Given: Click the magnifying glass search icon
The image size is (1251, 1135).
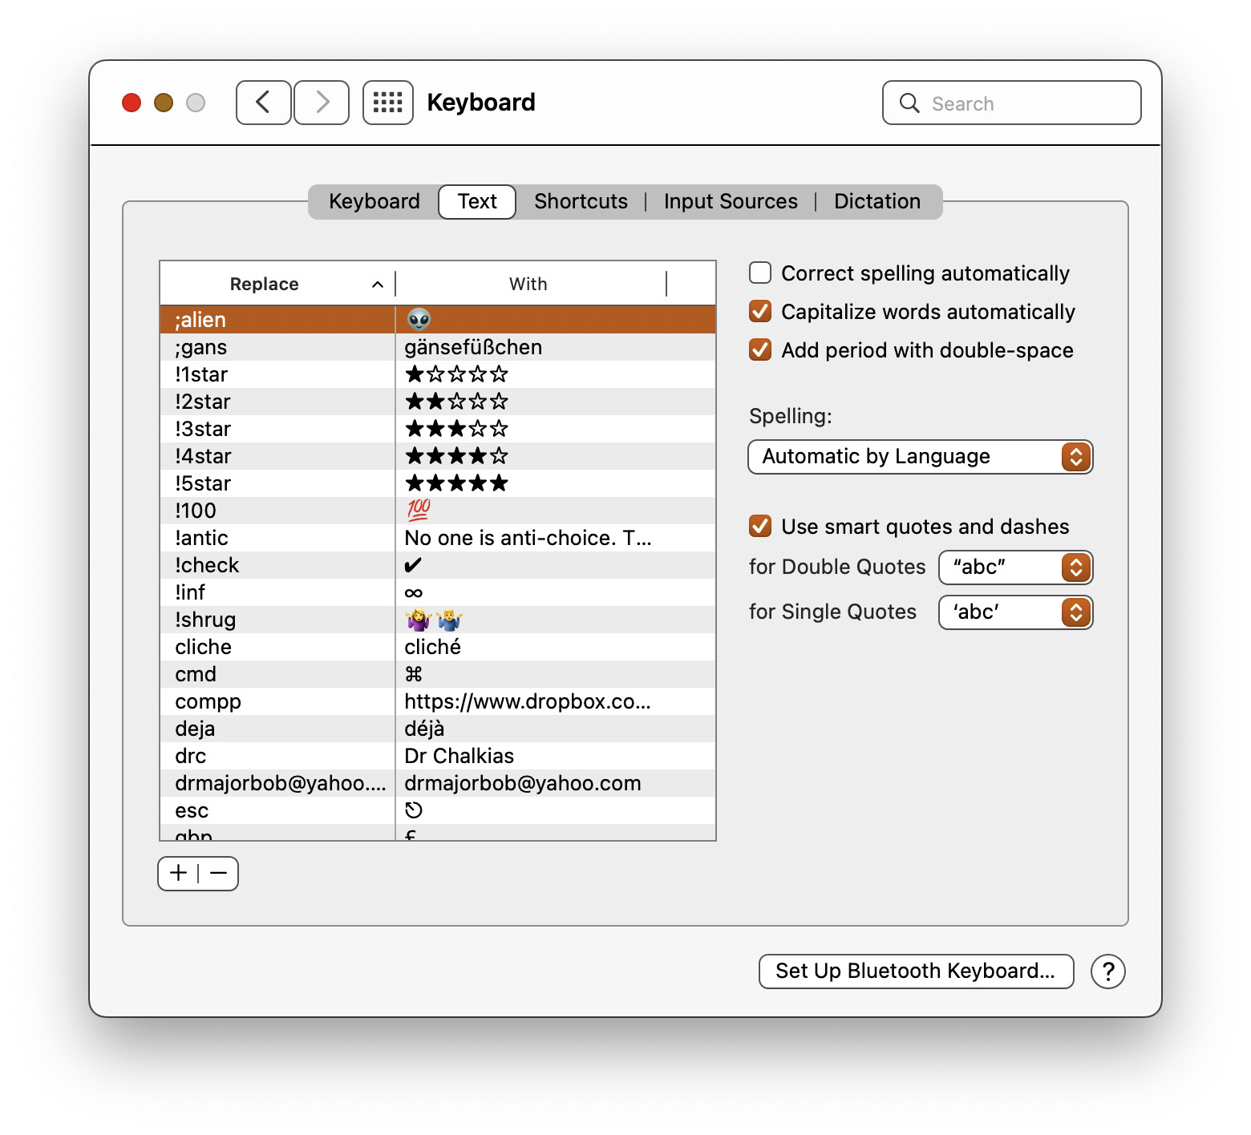Looking at the screenshot, I should click(x=909, y=103).
